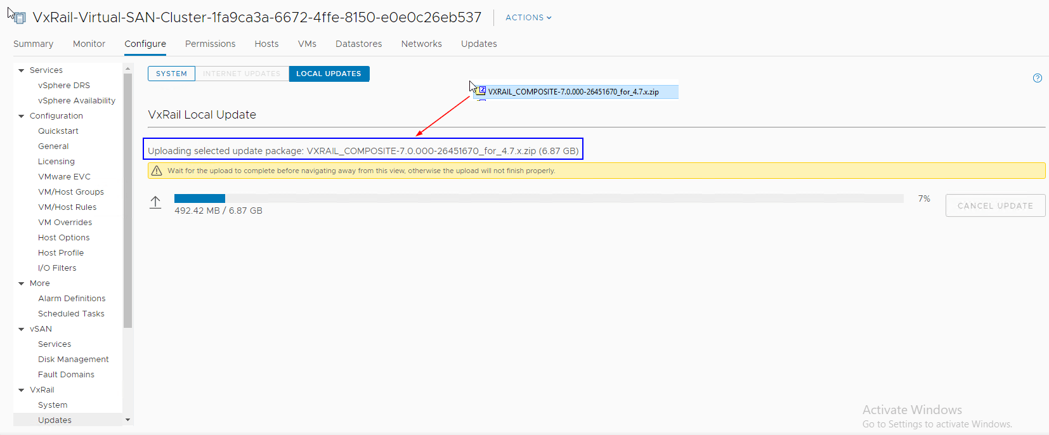Collapse the Configuration tree section
1049x435 pixels.
(22, 116)
